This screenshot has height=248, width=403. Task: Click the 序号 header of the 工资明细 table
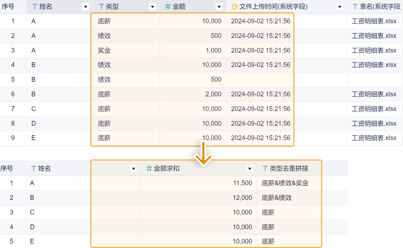(8, 7)
